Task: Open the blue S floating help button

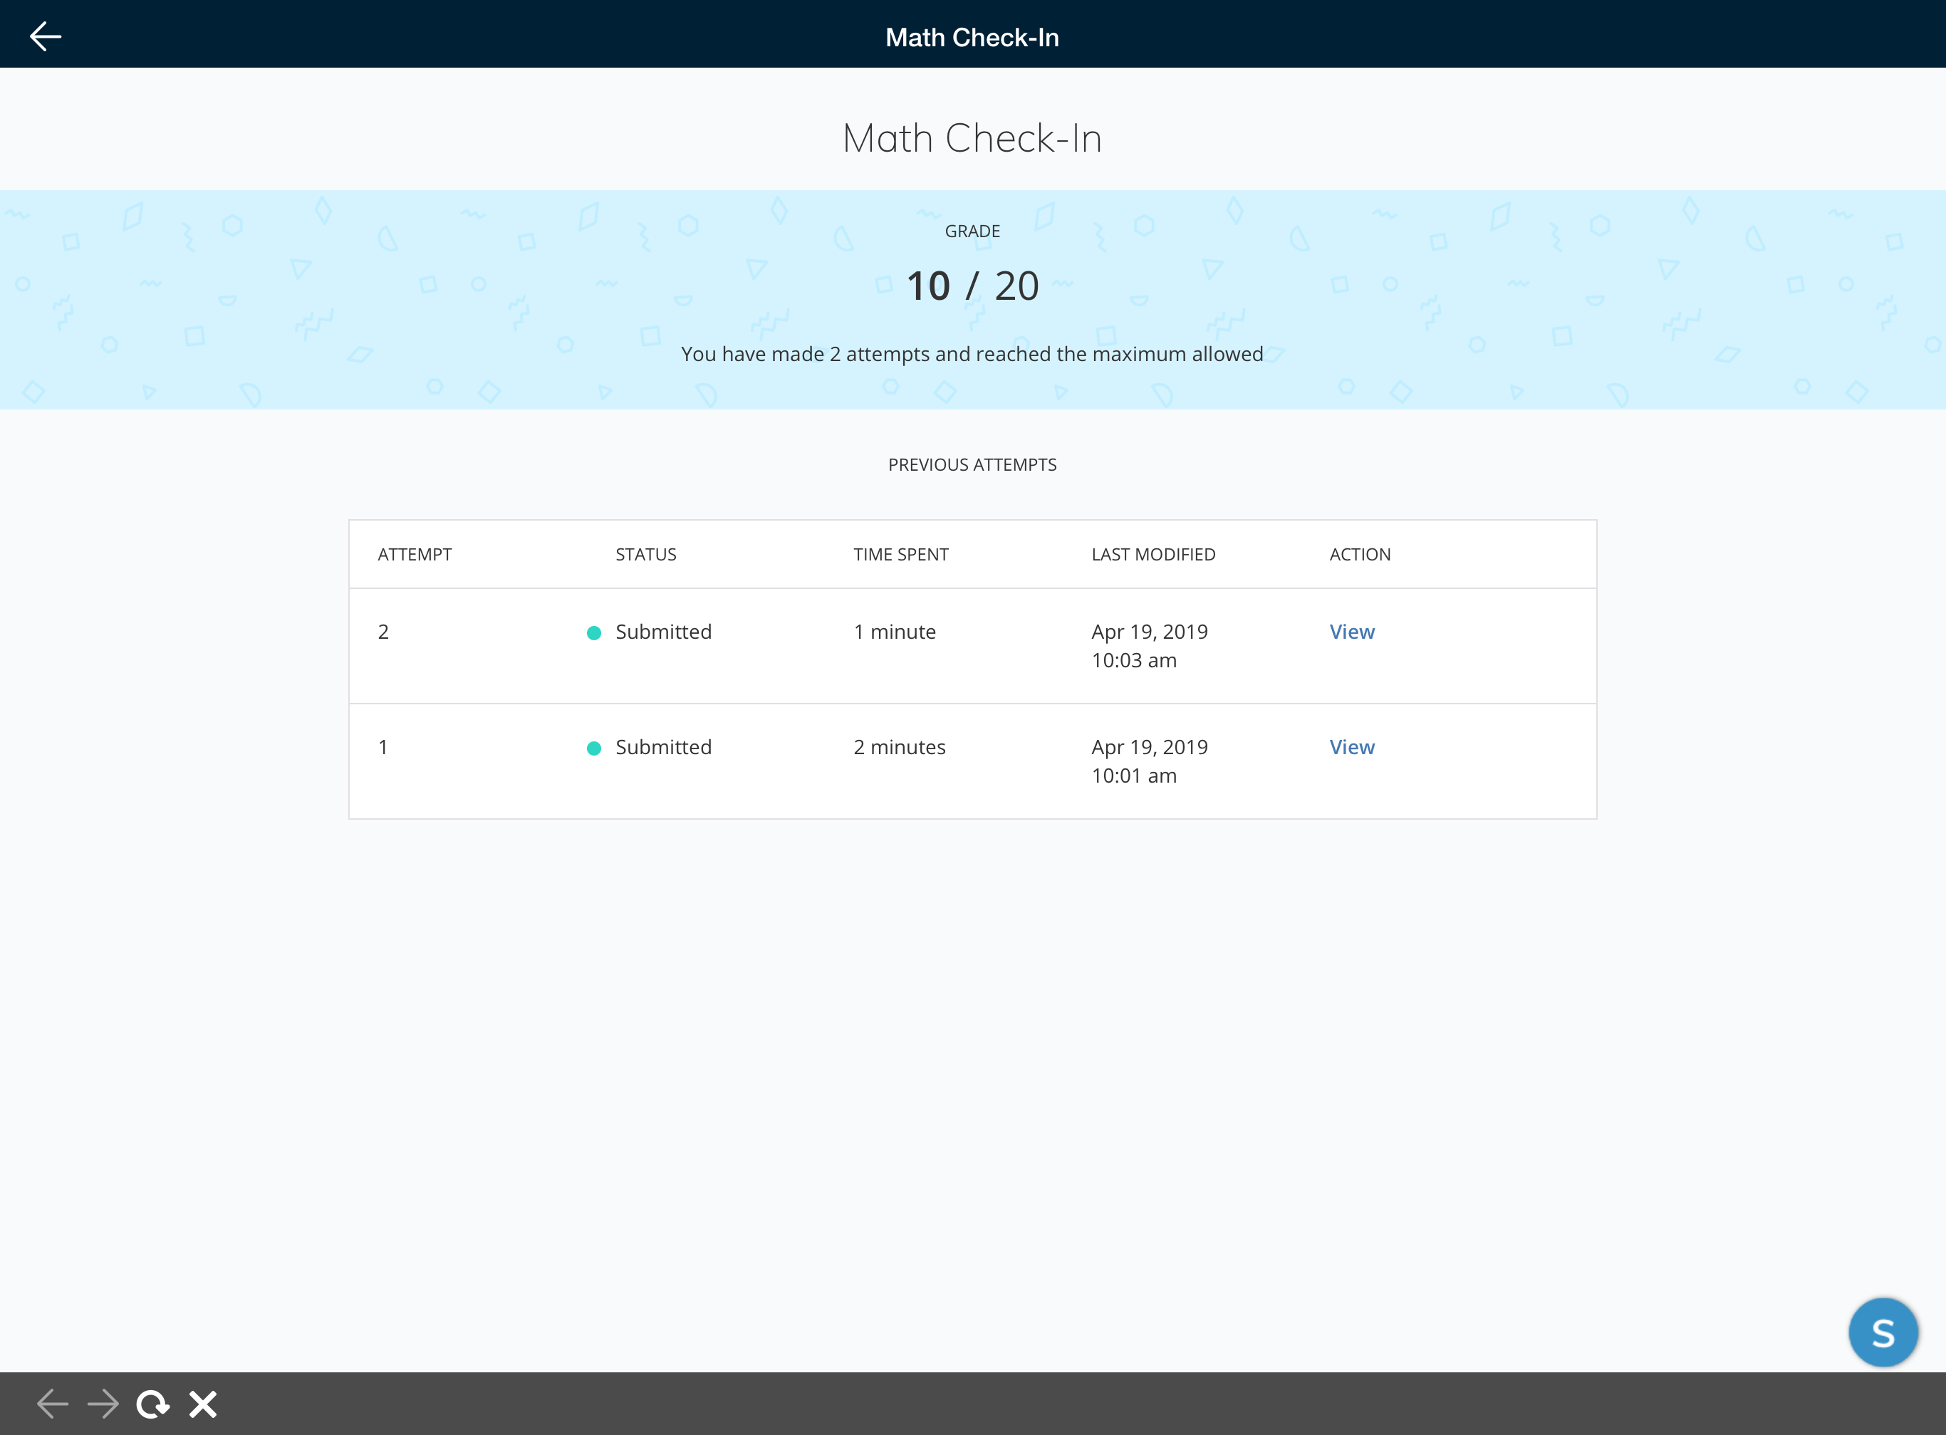Action: [x=1883, y=1332]
